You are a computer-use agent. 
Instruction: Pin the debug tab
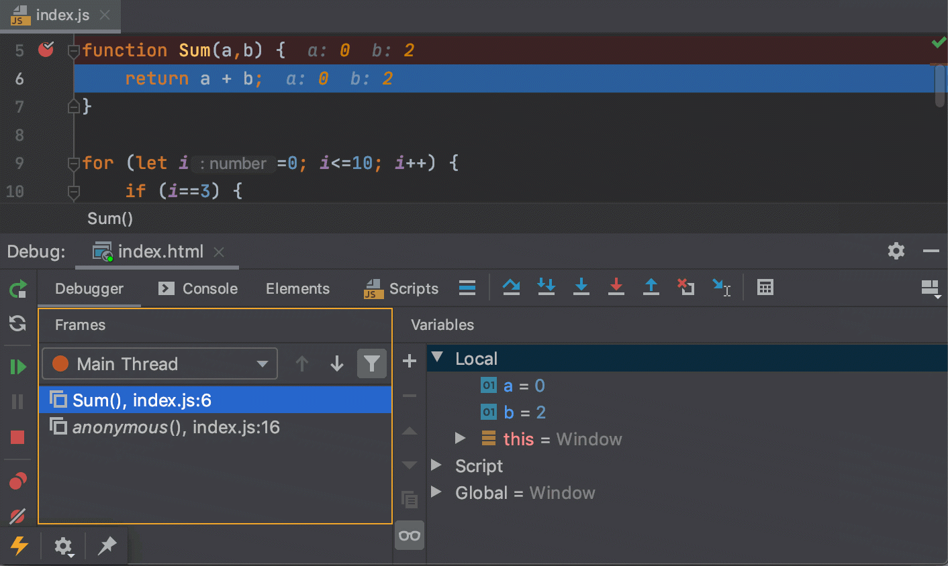[x=107, y=546]
